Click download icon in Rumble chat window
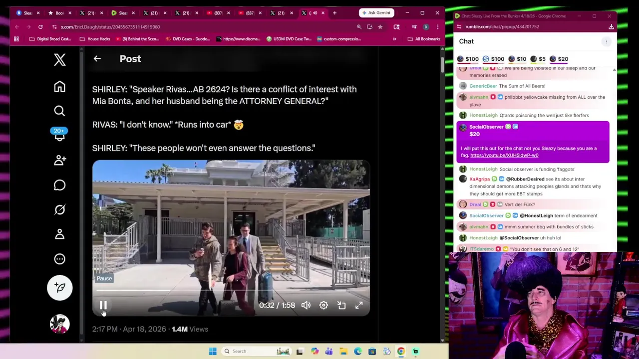This screenshot has width=639, height=359. [x=611, y=27]
